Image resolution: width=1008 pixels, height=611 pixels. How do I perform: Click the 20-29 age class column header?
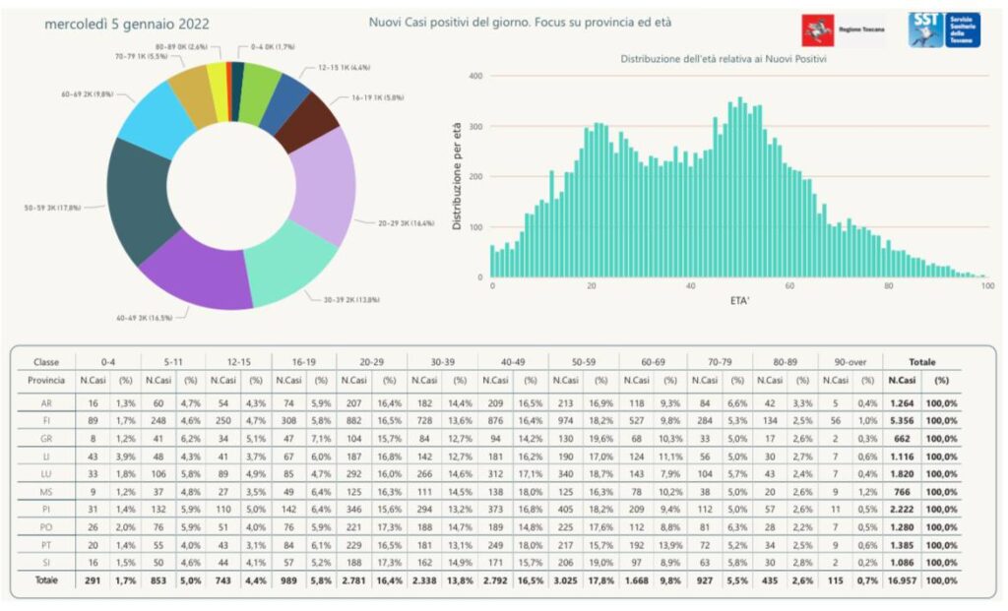point(370,362)
